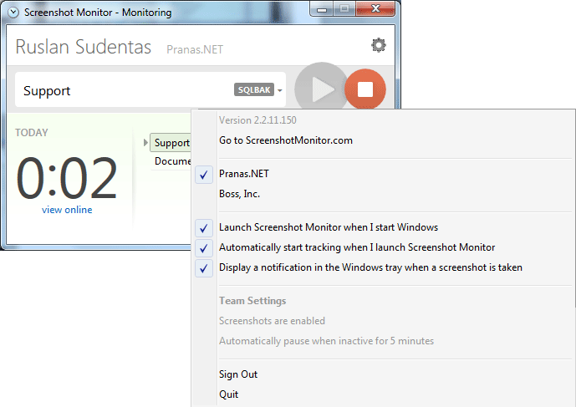This screenshot has width=576, height=407.
Task: Close the Screenshot Monitor window
Action: click(x=375, y=9)
